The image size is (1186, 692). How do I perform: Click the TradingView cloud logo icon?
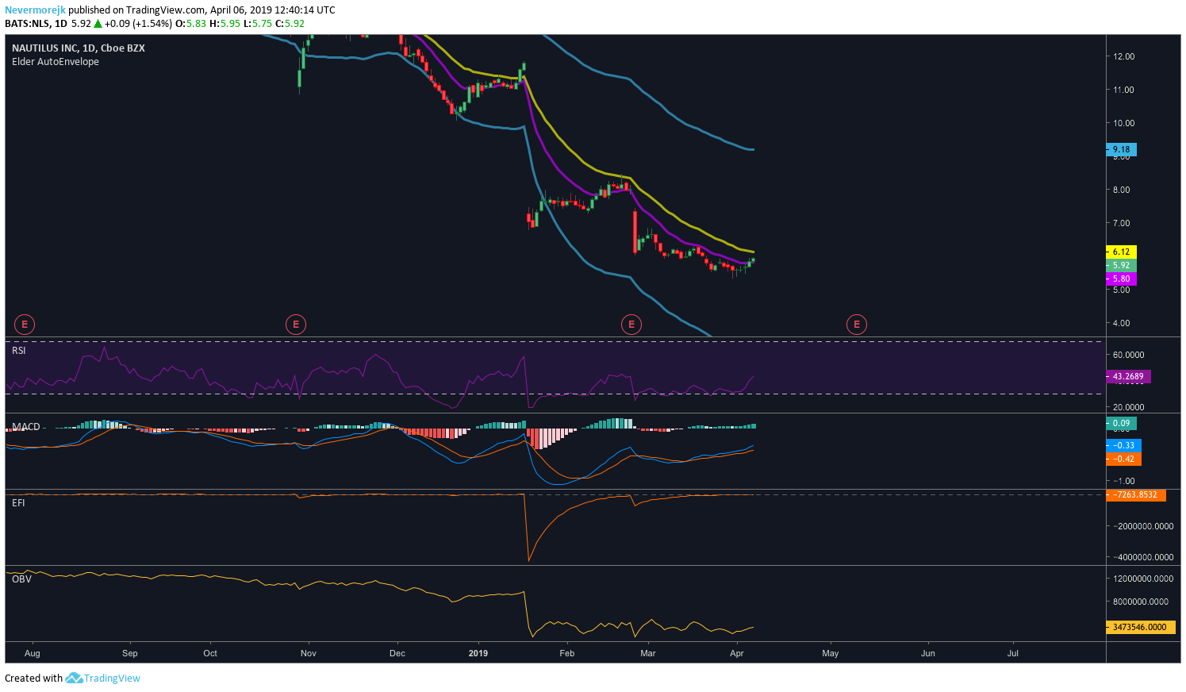click(74, 678)
